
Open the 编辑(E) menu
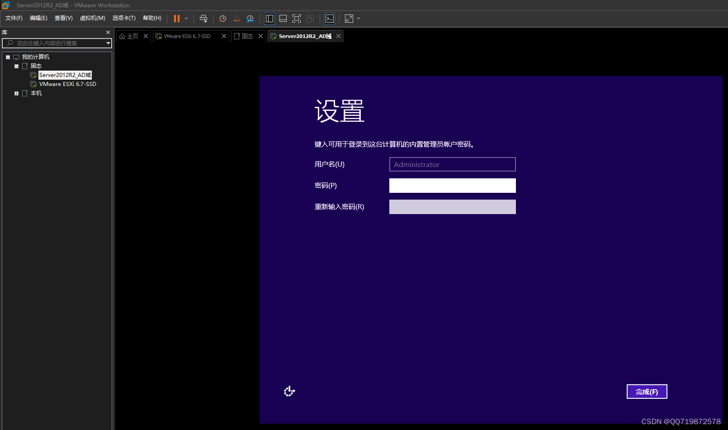click(x=38, y=18)
